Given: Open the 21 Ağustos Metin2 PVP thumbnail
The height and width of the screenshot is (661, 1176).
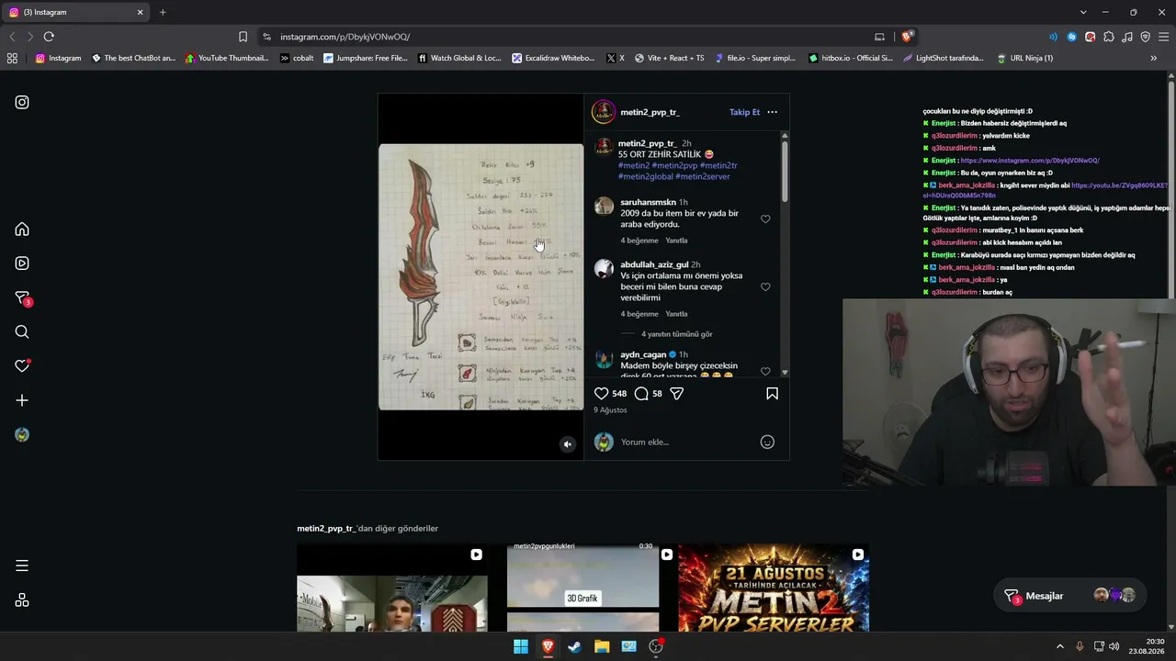Looking at the screenshot, I should coord(774,588).
